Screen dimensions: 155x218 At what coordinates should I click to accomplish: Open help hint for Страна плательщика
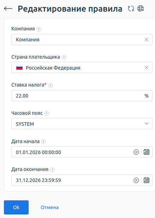click(64, 57)
